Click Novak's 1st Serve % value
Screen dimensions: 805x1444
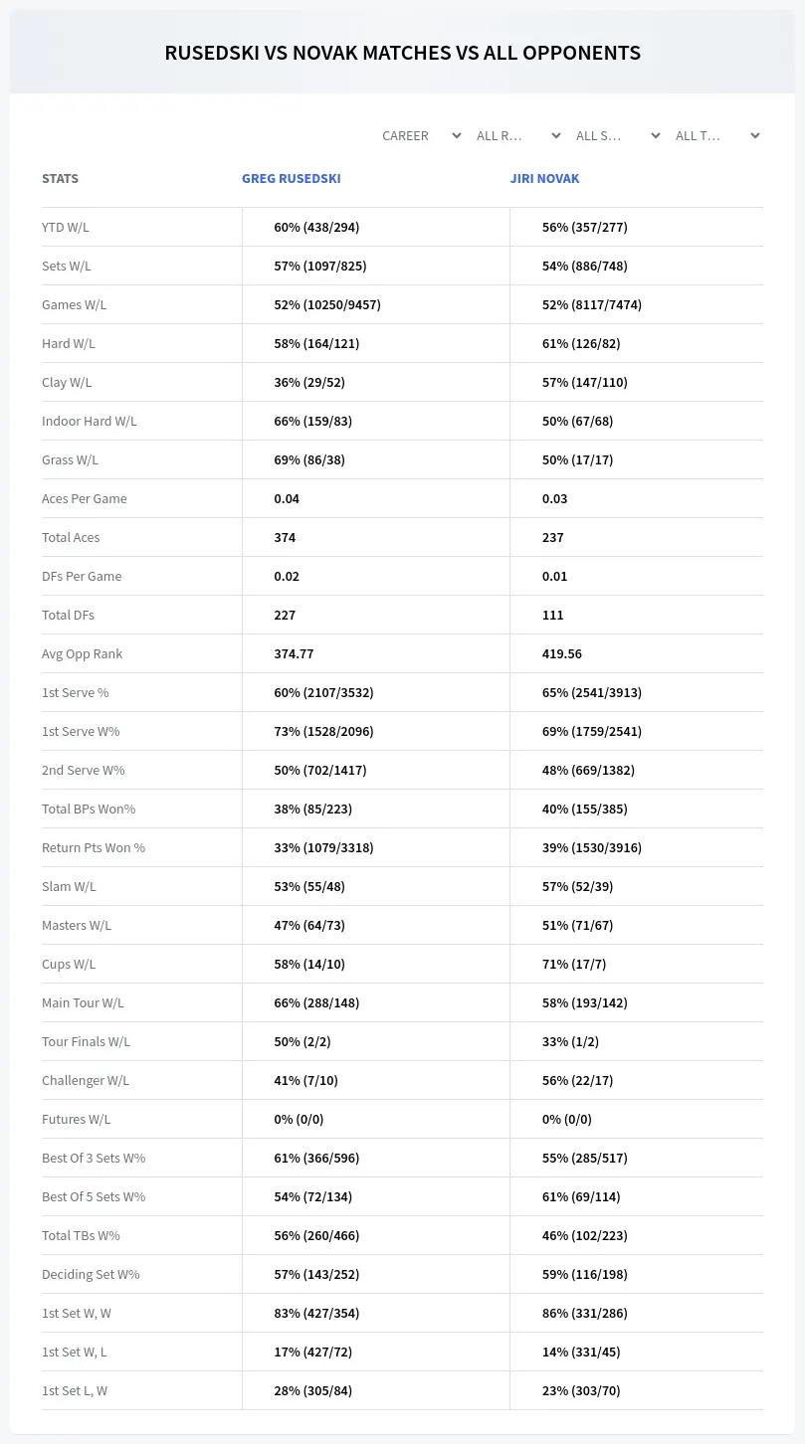[x=592, y=692]
